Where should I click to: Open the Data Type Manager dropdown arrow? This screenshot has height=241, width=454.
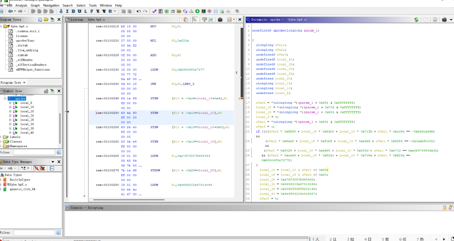pos(53,162)
